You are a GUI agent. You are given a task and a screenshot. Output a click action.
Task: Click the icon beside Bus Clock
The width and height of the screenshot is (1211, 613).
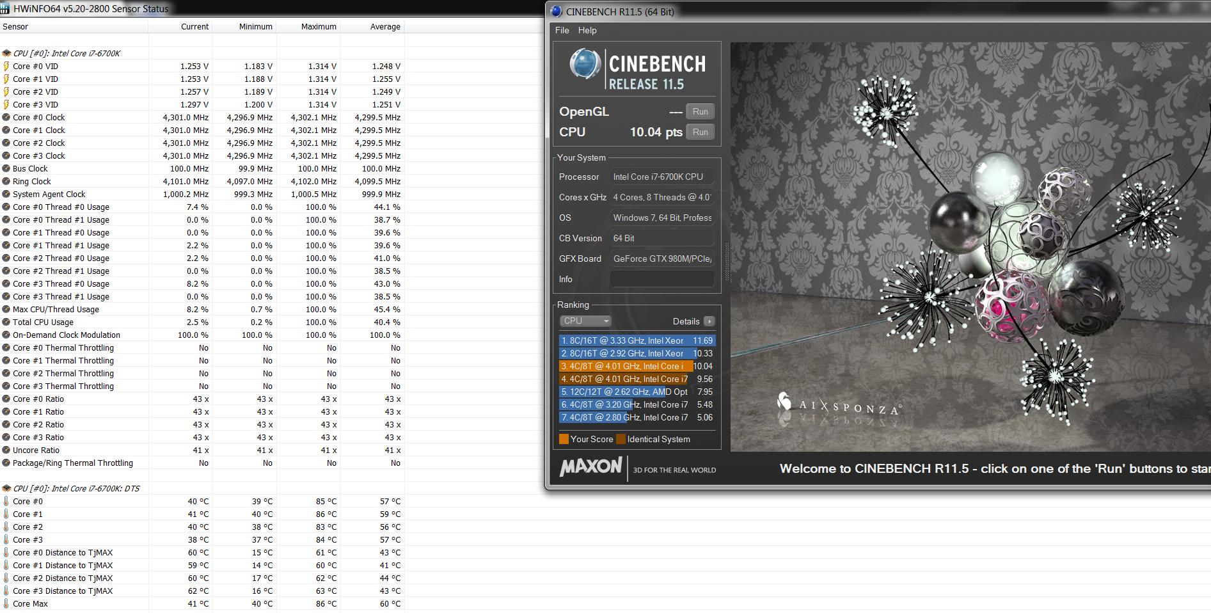pyautogui.click(x=6, y=169)
